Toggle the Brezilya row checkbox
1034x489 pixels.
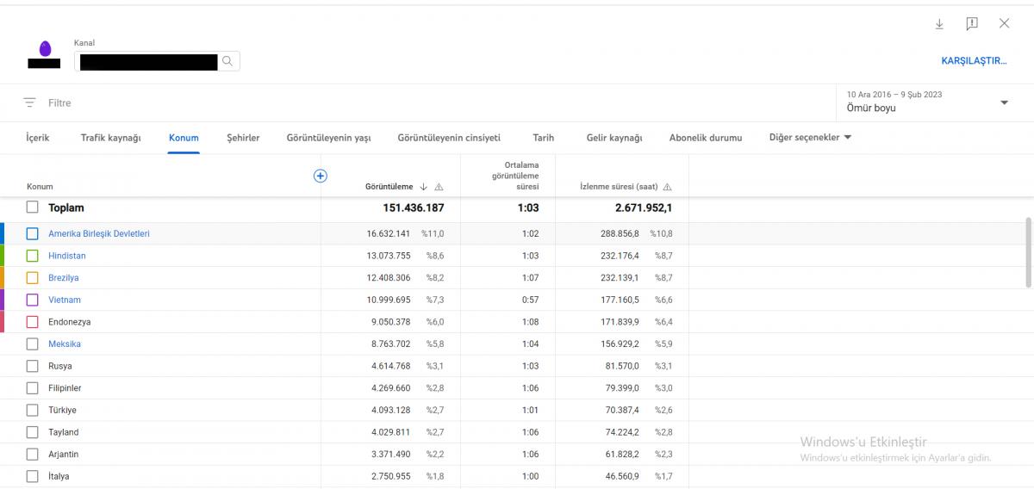pos(32,278)
